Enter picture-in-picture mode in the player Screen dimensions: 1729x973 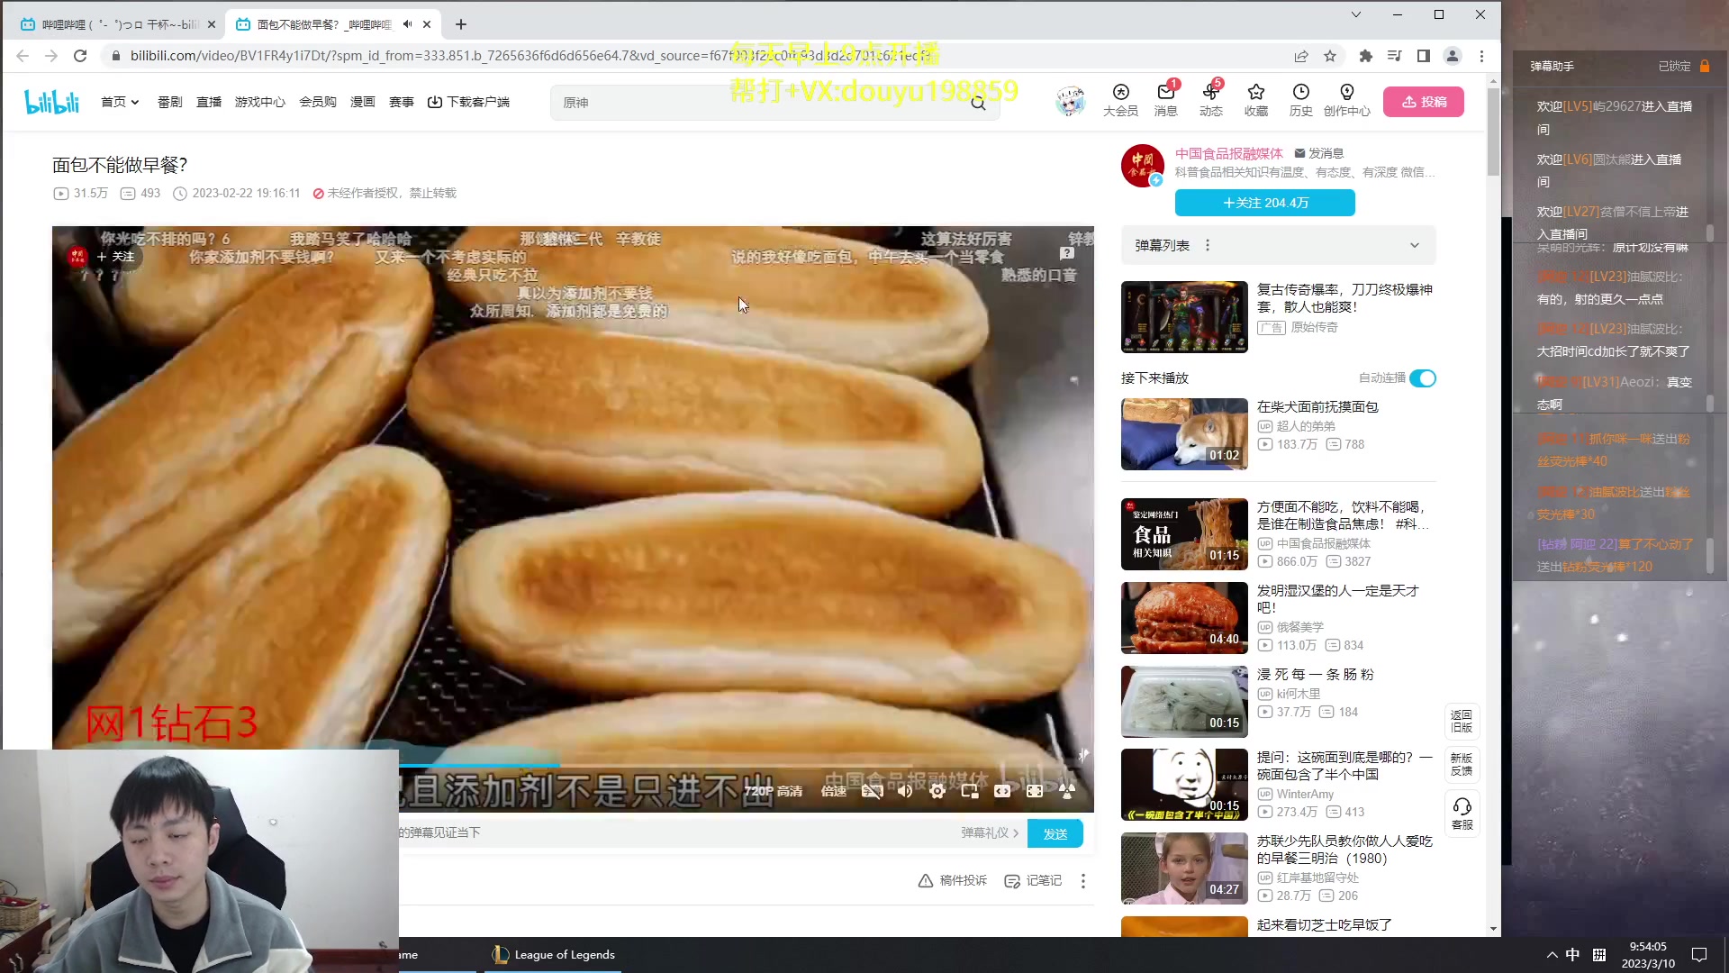coord(970,791)
